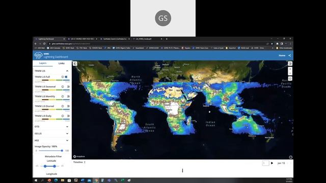Open the bookmarks overflow chevron
This screenshot has height=183, width=326.
click(273, 48)
